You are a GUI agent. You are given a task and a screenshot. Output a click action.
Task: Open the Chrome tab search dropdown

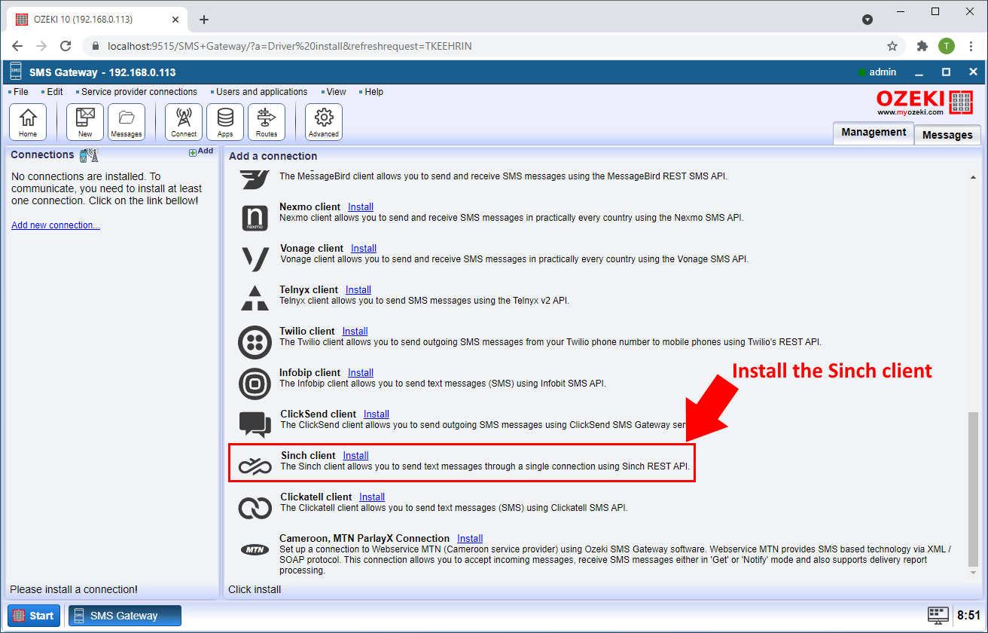[x=867, y=20]
